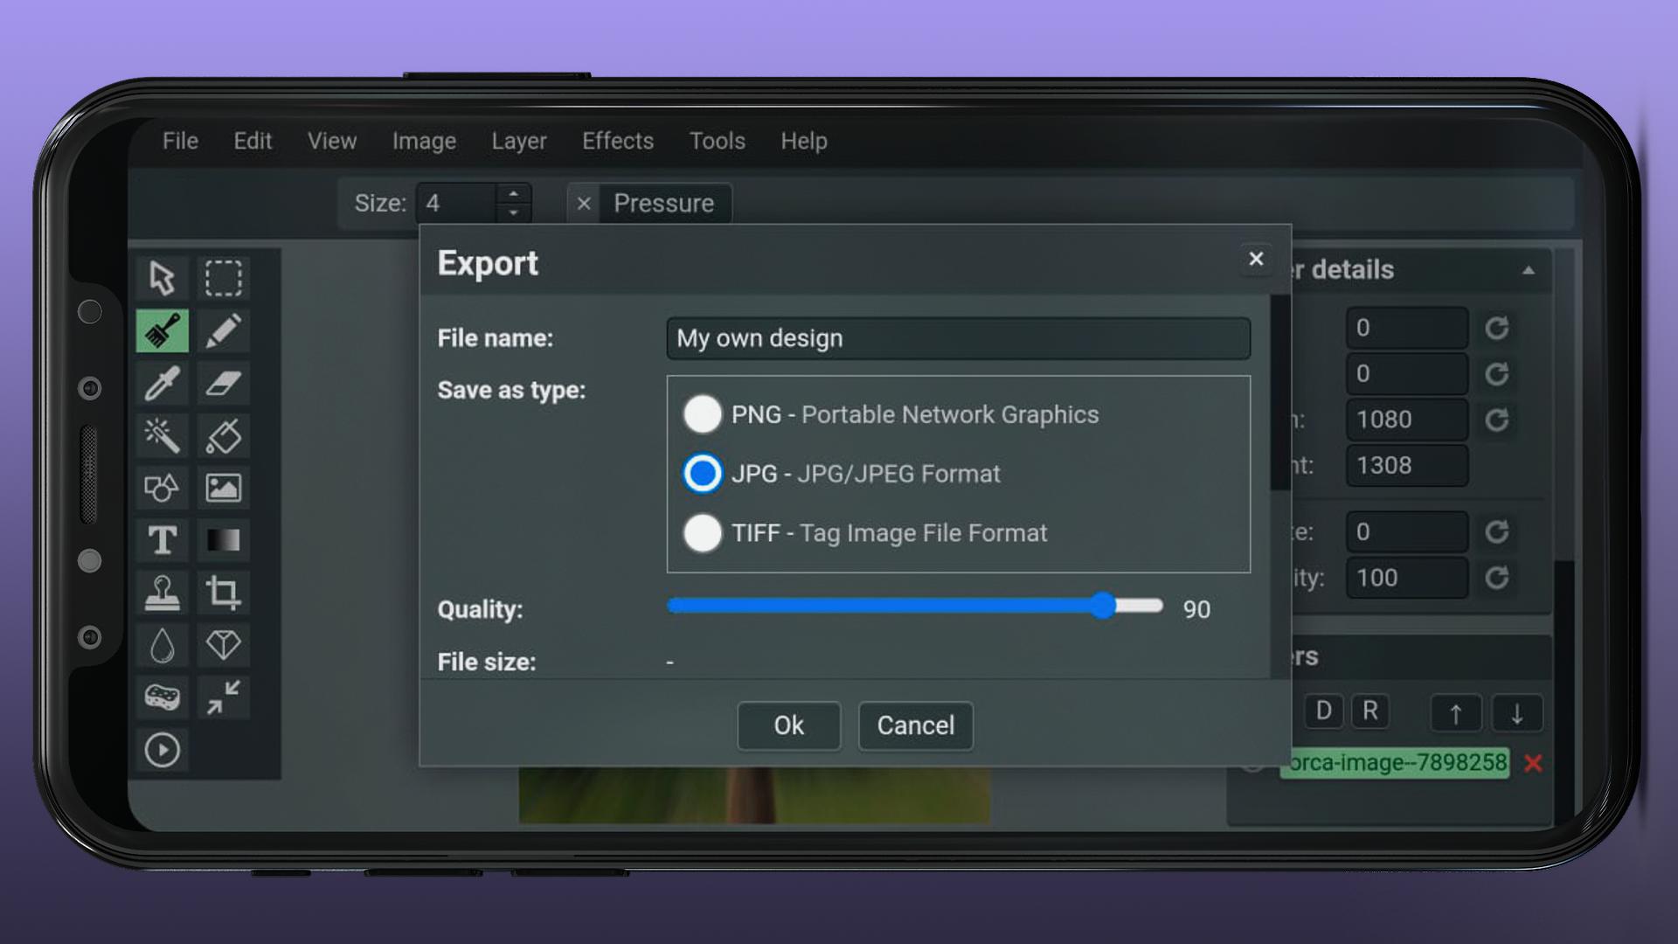The height and width of the screenshot is (944, 1678).
Task: Select the Pencil tool
Action: pyautogui.click(x=224, y=330)
